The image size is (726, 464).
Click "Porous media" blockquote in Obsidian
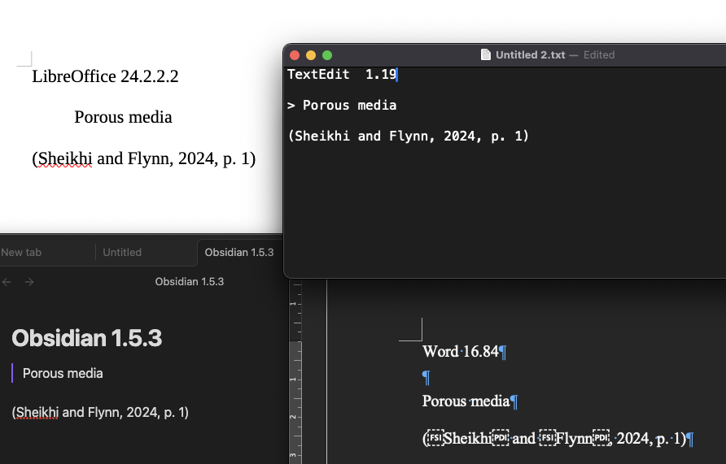click(63, 373)
